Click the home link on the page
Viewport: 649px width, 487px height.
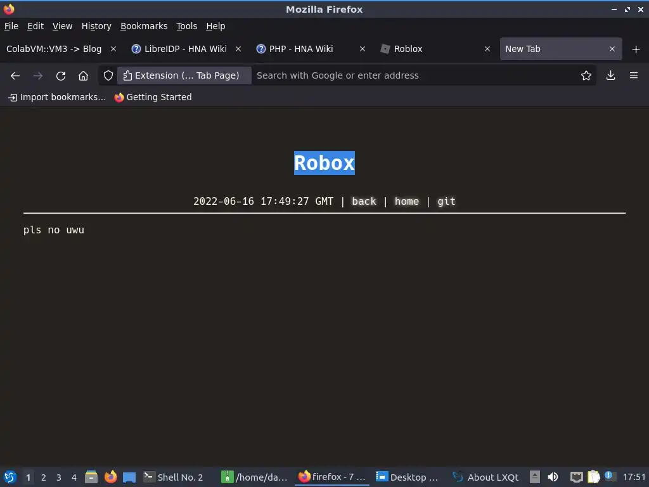point(406,201)
